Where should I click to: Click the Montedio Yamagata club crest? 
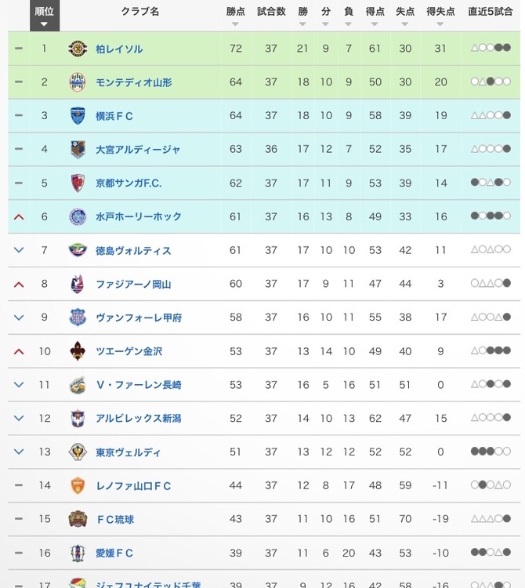click(78, 82)
